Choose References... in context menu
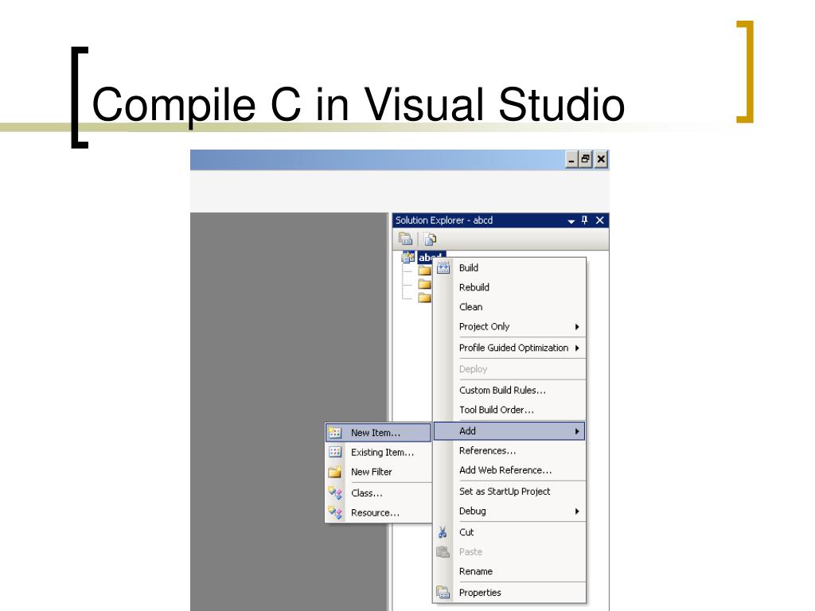 [x=509, y=451]
